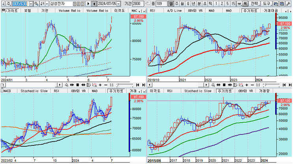Click the 도구 tools button
This screenshot has width=293, height=164.
pos(266,4)
